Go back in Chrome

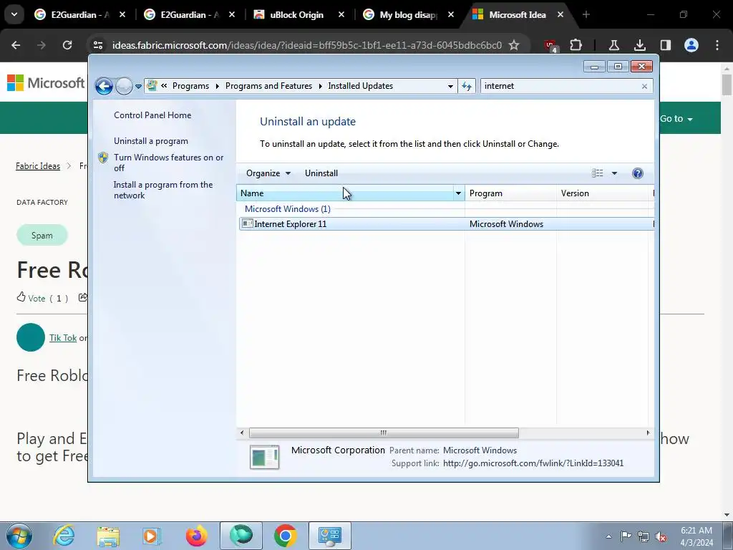(x=16, y=45)
